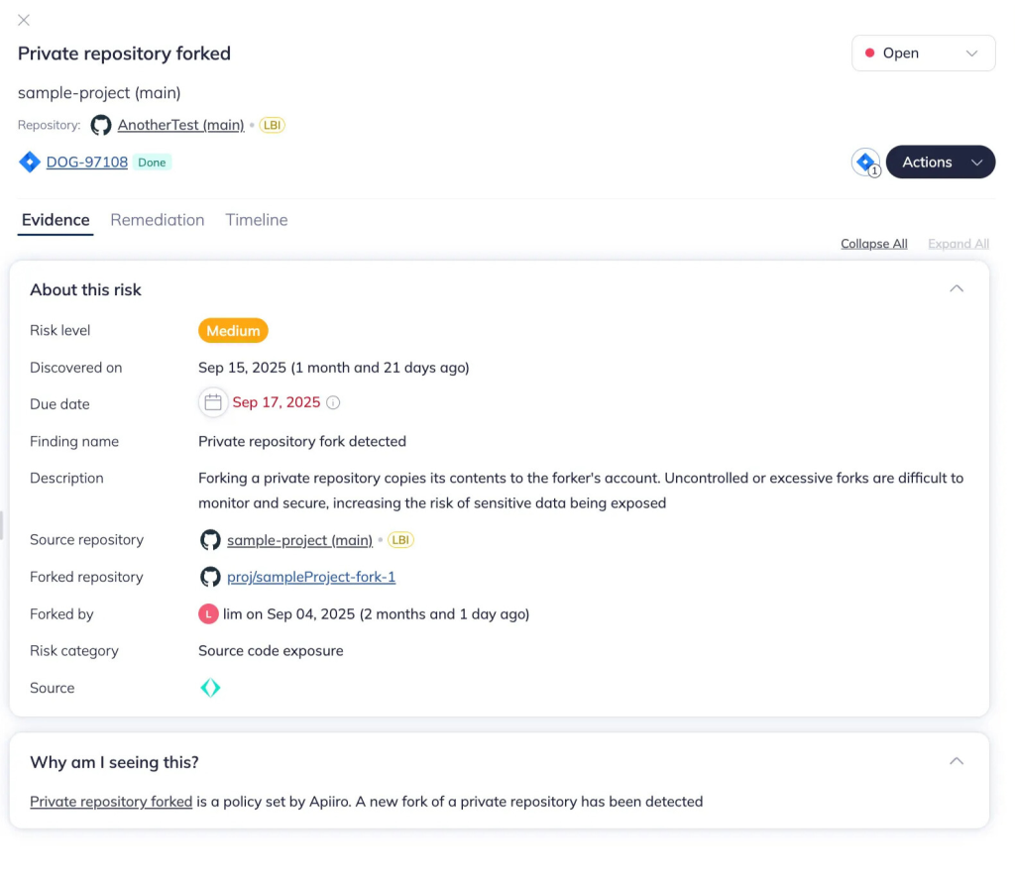Click the GitHub icon next to sample-project source repository

[x=210, y=540]
